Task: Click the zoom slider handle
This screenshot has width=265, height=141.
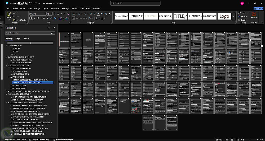Action: coord(244,140)
